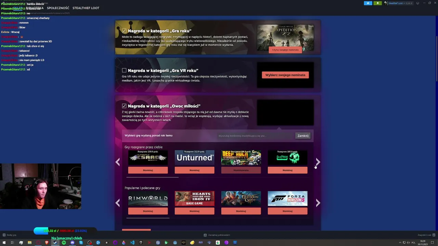Click the Forza Horizon 5 thumbnail
This screenshot has height=246, width=438.
287,199
